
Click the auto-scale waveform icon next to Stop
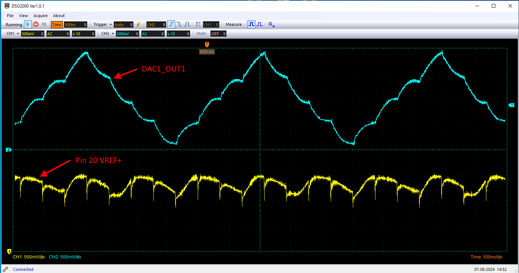(x=44, y=24)
